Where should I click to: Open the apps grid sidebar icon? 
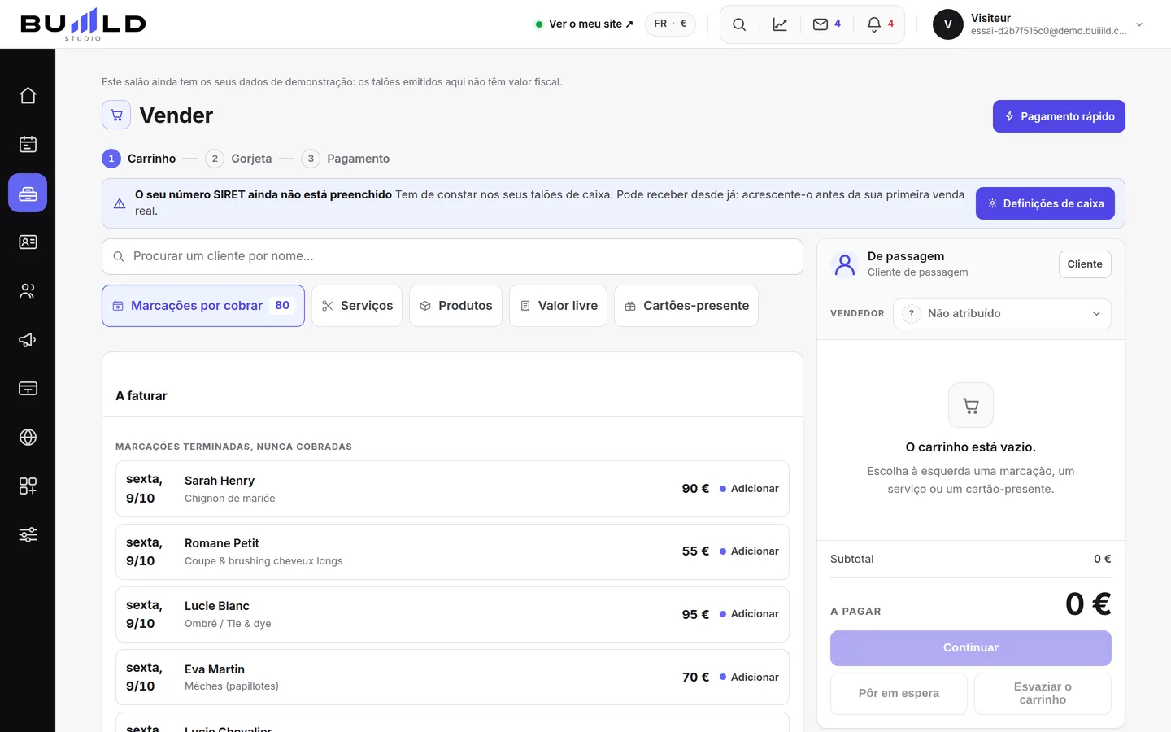click(x=28, y=486)
